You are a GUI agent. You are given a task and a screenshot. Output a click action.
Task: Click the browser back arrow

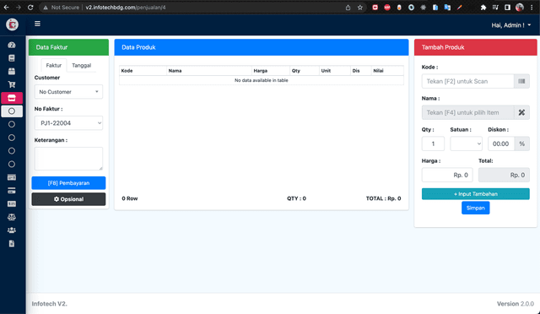(7, 8)
